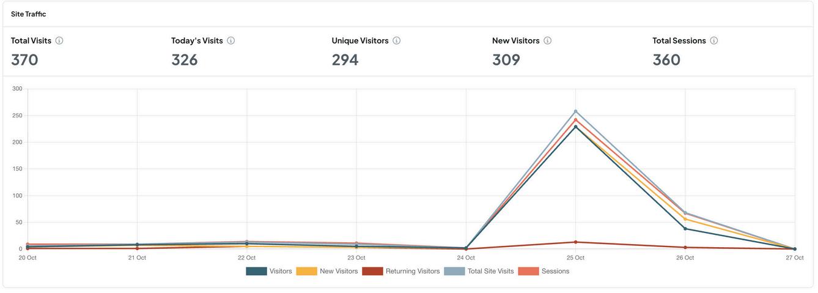Click the Site Traffic panel title
This screenshot has width=818, height=293.
click(x=28, y=14)
